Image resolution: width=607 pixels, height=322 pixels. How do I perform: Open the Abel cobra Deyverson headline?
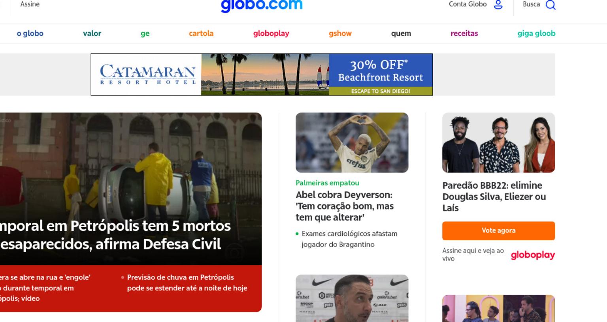click(x=345, y=206)
